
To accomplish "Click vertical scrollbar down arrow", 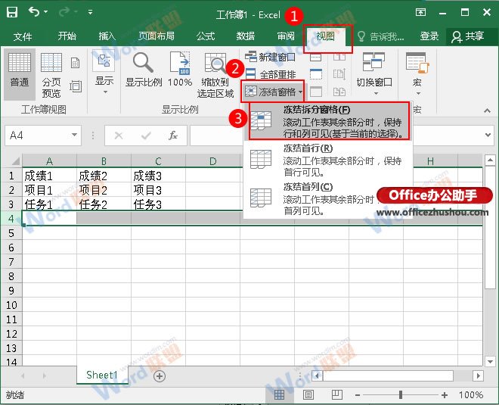I will click(490, 361).
